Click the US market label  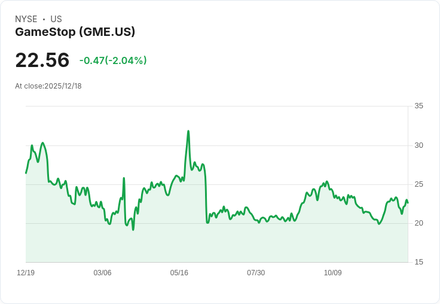click(56, 19)
